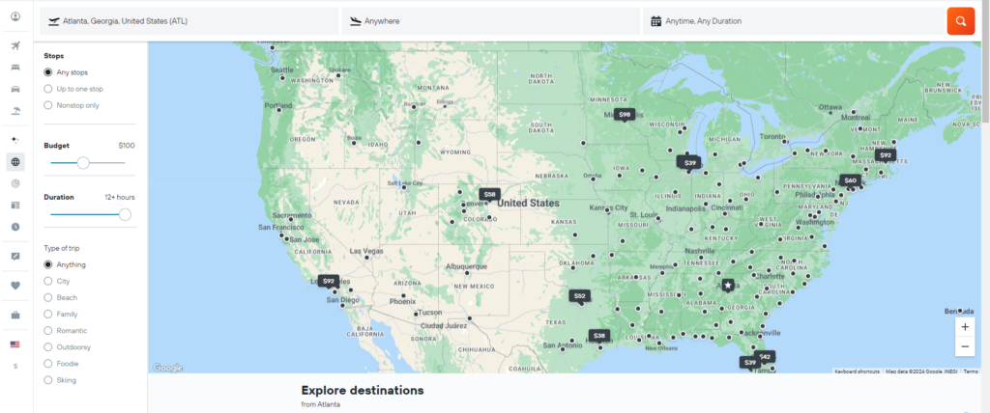Open the user profile icon in the sidebar
Image resolution: width=990 pixels, height=413 pixels.
pyautogui.click(x=15, y=17)
